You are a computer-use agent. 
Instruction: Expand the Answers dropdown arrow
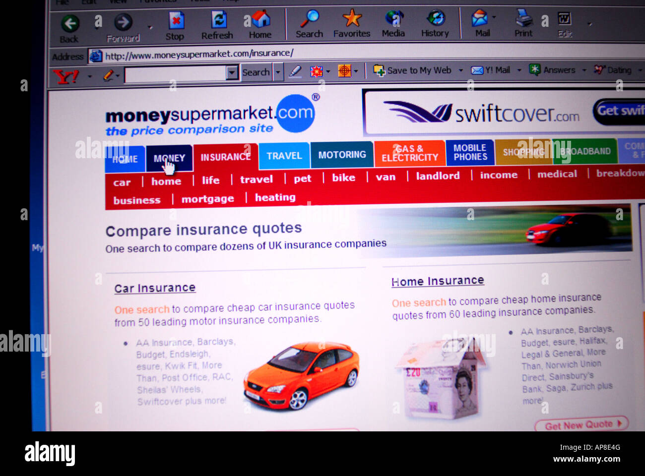[584, 70]
